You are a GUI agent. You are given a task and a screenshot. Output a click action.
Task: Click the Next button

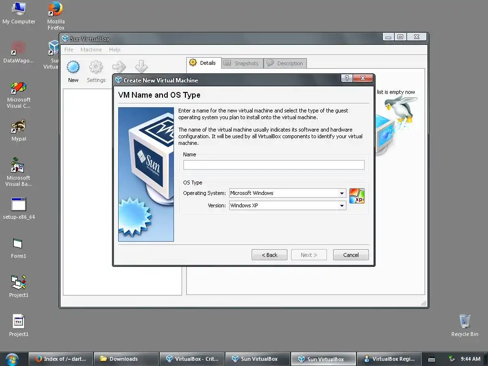click(309, 255)
